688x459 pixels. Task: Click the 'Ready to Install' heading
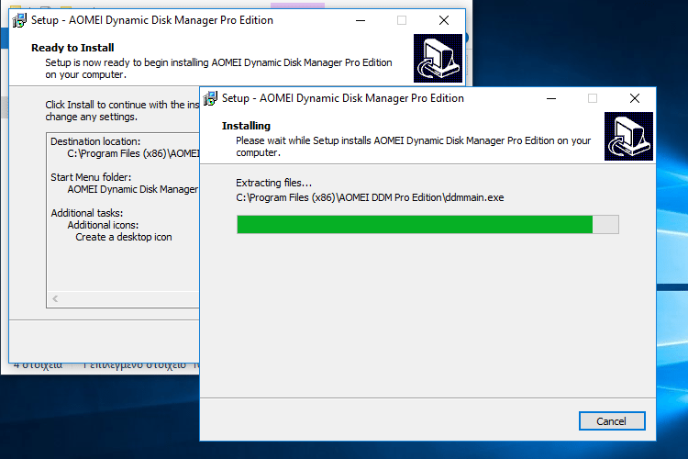coord(72,48)
